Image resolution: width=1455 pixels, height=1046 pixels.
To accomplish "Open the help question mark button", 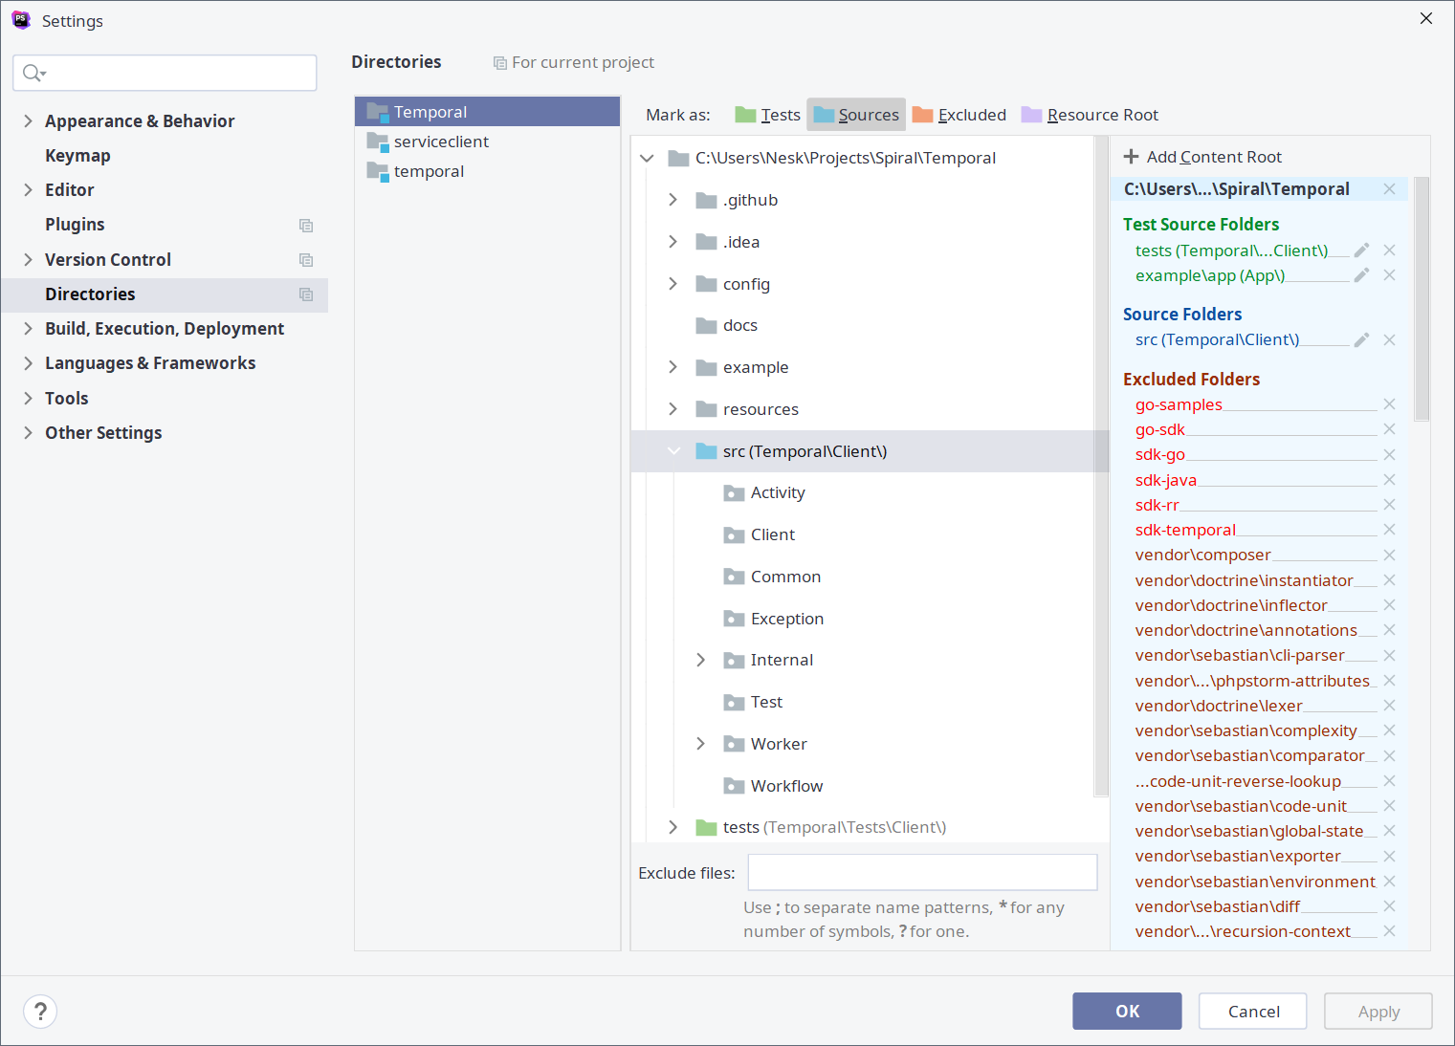I will [40, 1012].
